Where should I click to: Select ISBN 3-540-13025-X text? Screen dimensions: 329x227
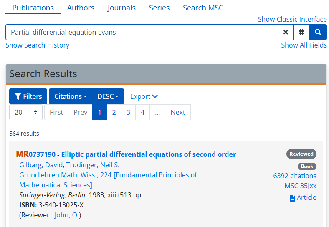coord(51,205)
